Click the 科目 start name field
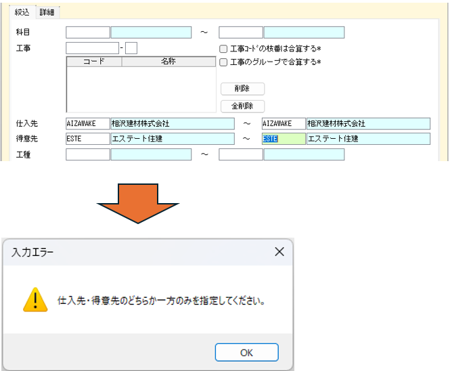The height and width of the screenshot is (371, 450). (x=151, y=32)
